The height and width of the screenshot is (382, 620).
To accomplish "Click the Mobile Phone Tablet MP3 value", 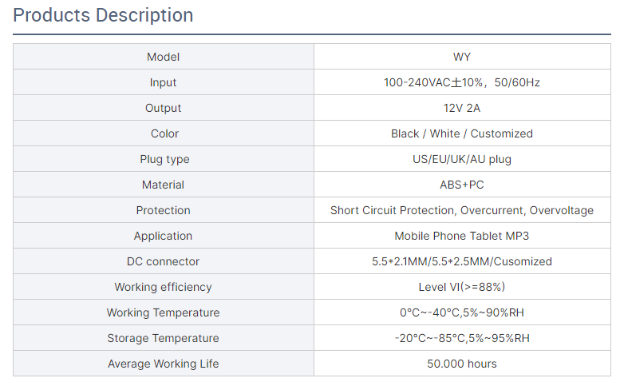I will pyautogui.click(x=462, y=236).
